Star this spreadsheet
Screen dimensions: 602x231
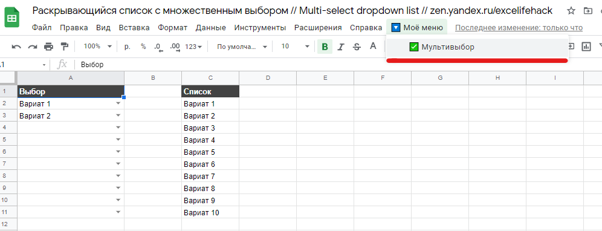571,11
